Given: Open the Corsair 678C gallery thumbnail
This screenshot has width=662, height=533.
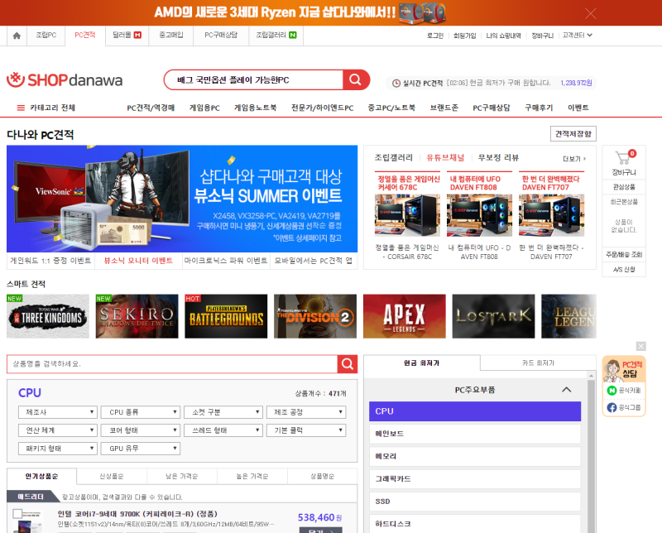Looking at the screenshot, I should 407,216.
